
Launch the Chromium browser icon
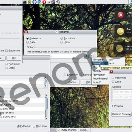pos(39,2)
